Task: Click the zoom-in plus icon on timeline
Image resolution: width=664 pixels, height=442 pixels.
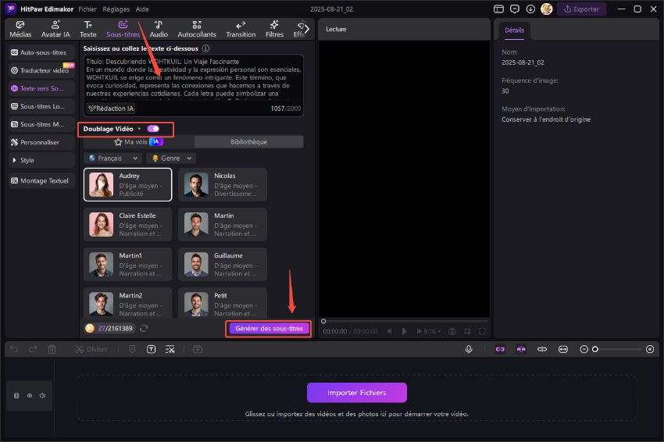Action: [x=650, y=349]
